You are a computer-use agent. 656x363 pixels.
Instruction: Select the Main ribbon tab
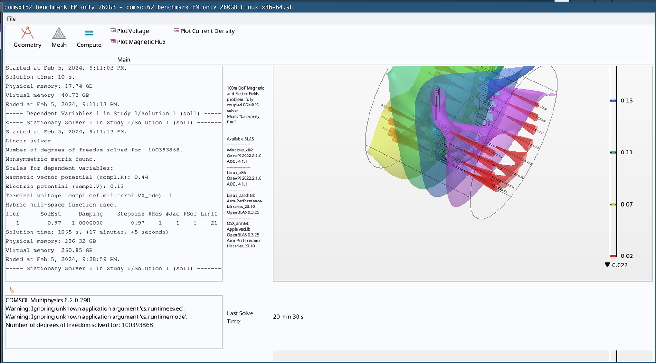[123, 59]
